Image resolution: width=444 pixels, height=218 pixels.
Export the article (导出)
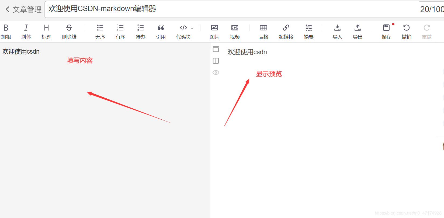(358, 32)
